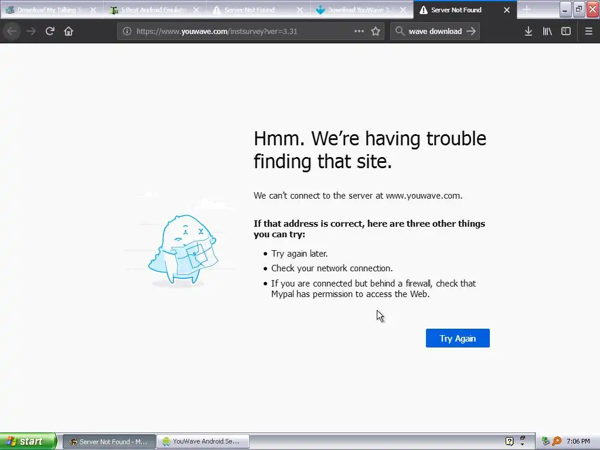Open site information icon in address bar
600x450 pixels.
[x=127, y=32]
